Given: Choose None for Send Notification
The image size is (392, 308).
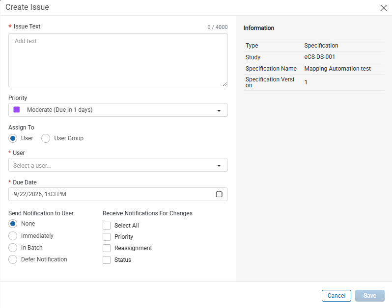Looking at the screenshot, I should pyautogui.click(x=13, y=224).
